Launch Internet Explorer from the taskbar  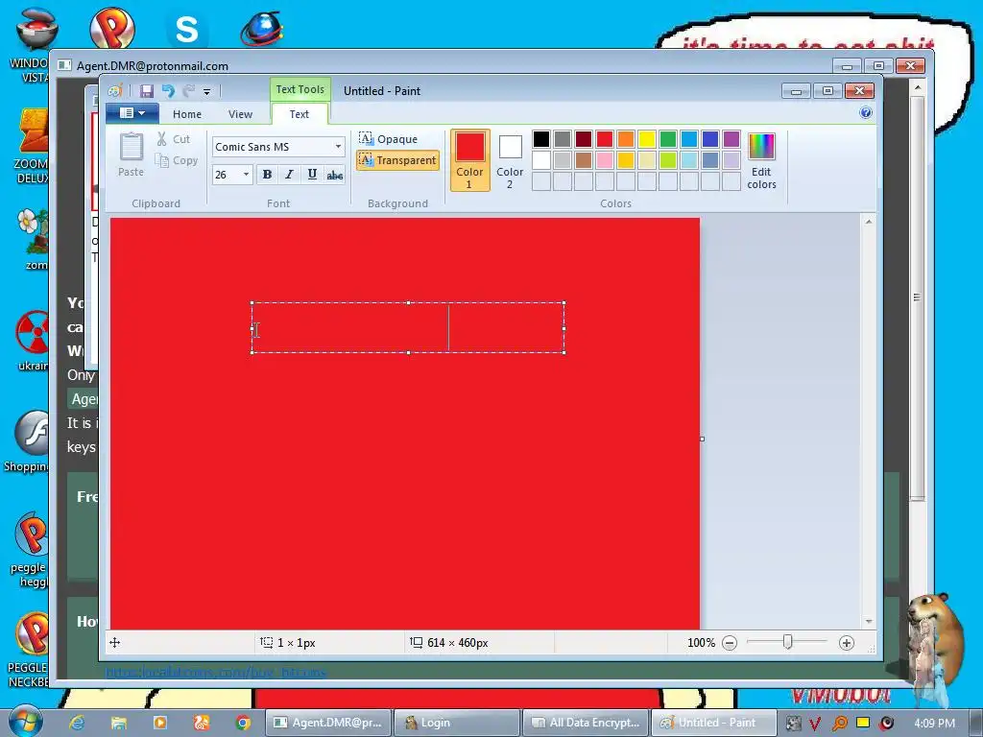click(77, 723)
